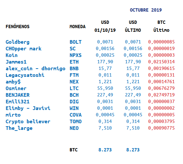183x164 pixels.
Task: Click Osminer in the list
Action: coord(16,88)
